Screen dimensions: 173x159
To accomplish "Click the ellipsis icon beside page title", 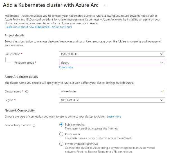I will tap(105, 5).
